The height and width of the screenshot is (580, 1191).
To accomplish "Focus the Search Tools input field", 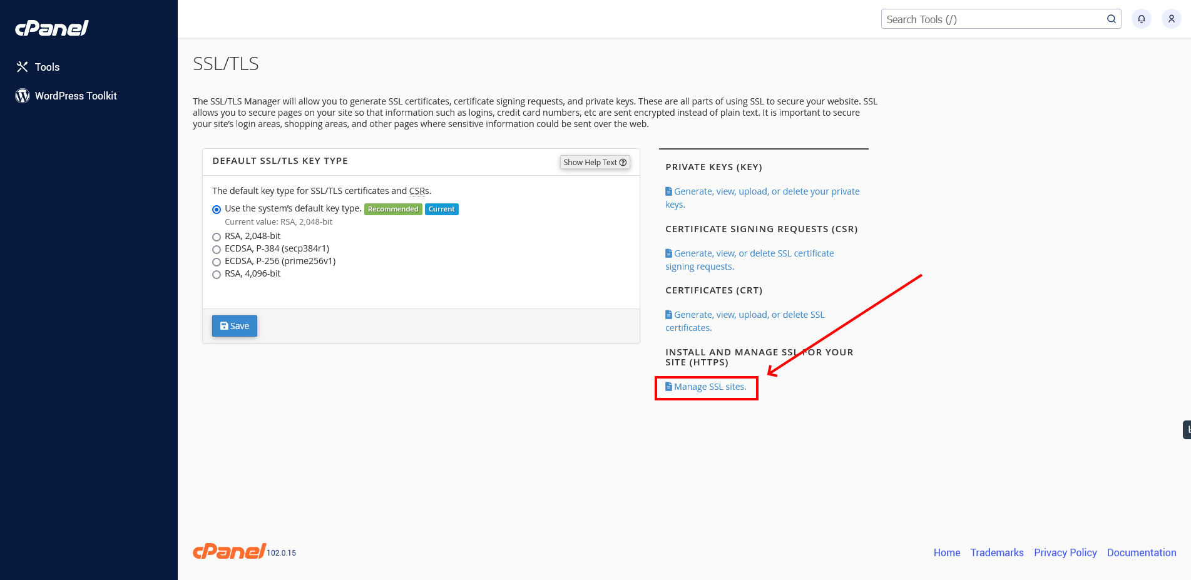I will [x=993, y=19].
